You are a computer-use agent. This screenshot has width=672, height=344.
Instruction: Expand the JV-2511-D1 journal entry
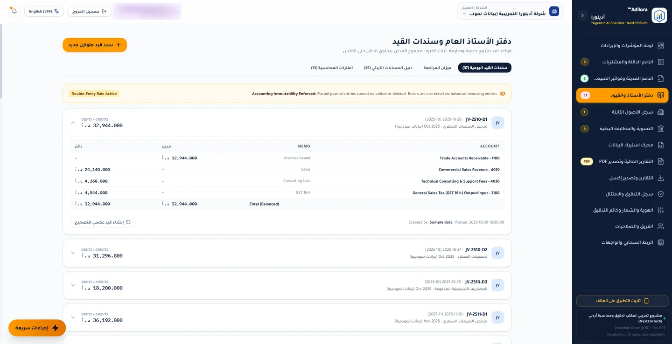coord(73,317)
